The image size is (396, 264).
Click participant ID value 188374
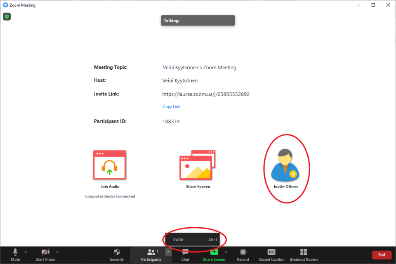(171, 122)
